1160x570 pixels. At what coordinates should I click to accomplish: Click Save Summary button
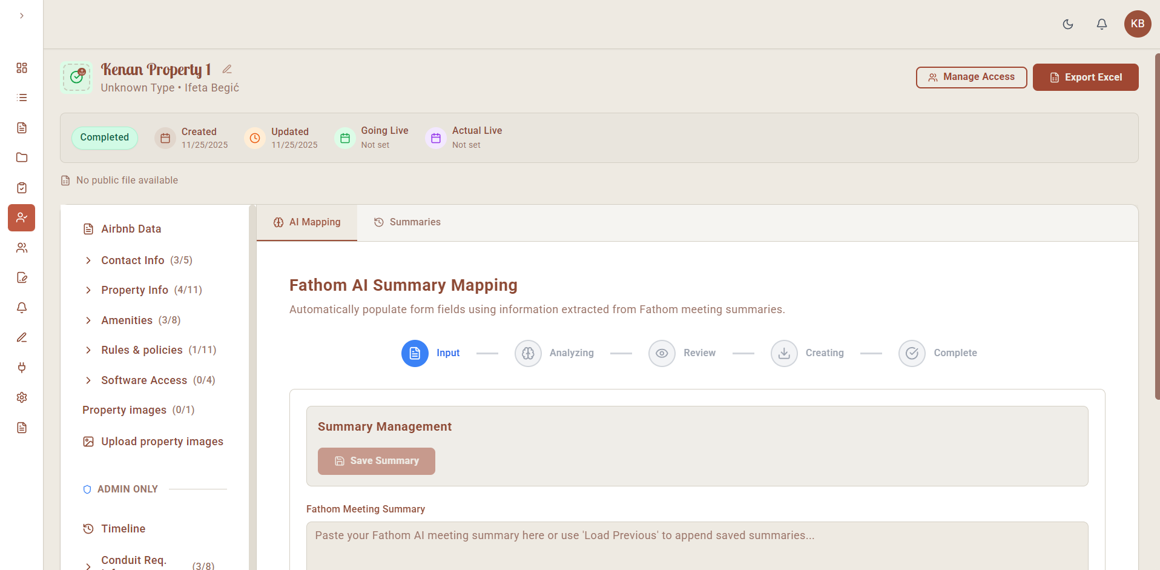coord(377,461)
